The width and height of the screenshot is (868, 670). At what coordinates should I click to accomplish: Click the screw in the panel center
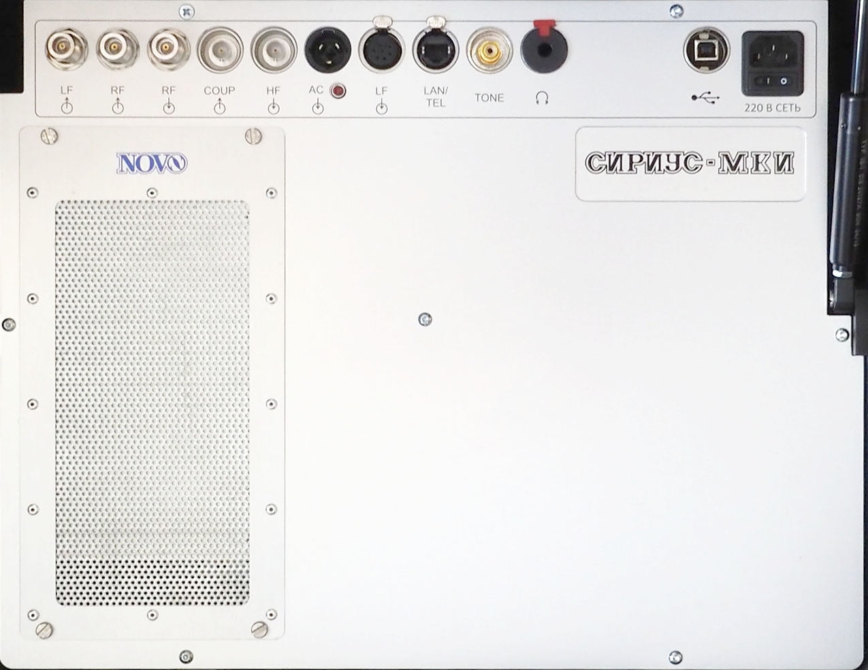coord(425,318)
